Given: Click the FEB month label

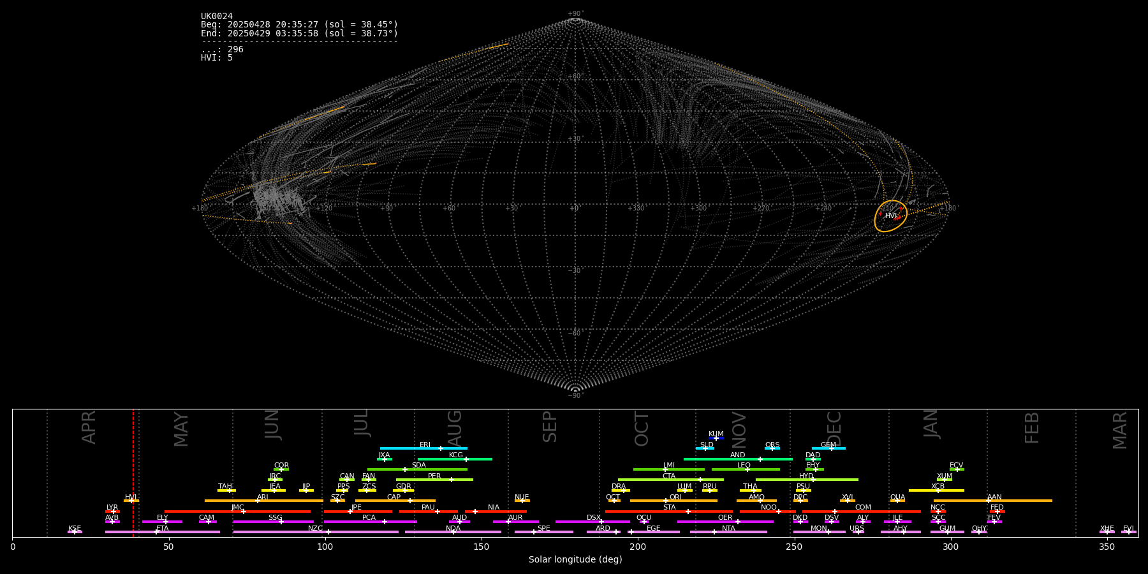Looking at the screenshot, I should click(1032, 427).
